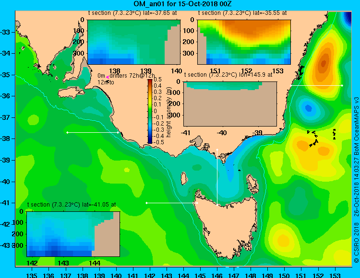Click the longitude 135 label on the bottom axis

(x=32, y=275)
